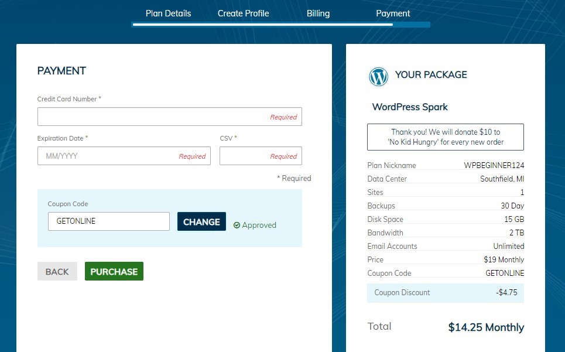This screenshot has height=352, width=565.
Task: Click the Coupon Discount label
Action: click(402, 293)
